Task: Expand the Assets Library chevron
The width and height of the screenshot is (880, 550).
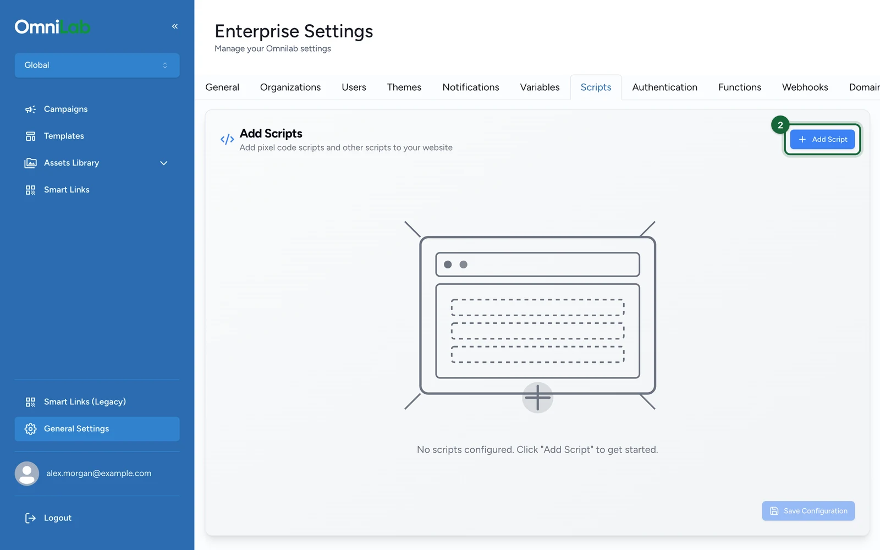Action: pos(163,163)
